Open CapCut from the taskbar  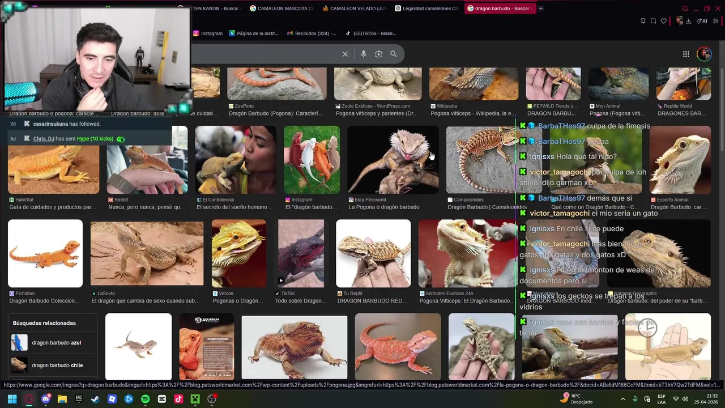[x=162, y=399]
